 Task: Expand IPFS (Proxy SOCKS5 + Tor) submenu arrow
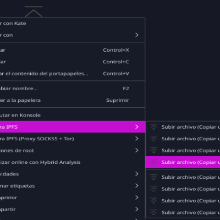pos(137,139)
